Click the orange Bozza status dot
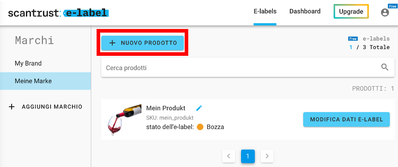The width and height of the screenshot is (398, 167). coord(200,127)
